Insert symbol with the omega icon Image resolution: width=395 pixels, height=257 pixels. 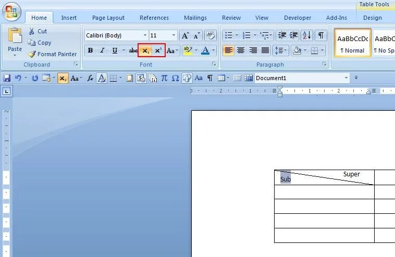click(175, 78)
